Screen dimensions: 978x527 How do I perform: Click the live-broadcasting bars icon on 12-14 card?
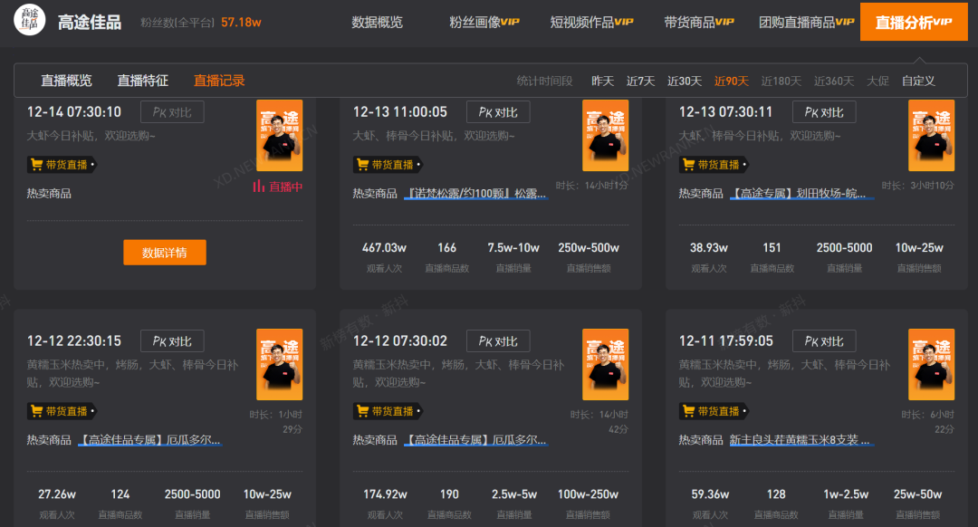(x=258, y=186)
